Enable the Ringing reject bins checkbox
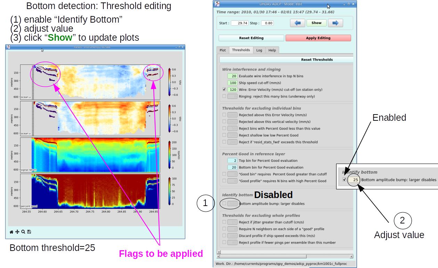438x268 pixels. (x=224, y=96)
